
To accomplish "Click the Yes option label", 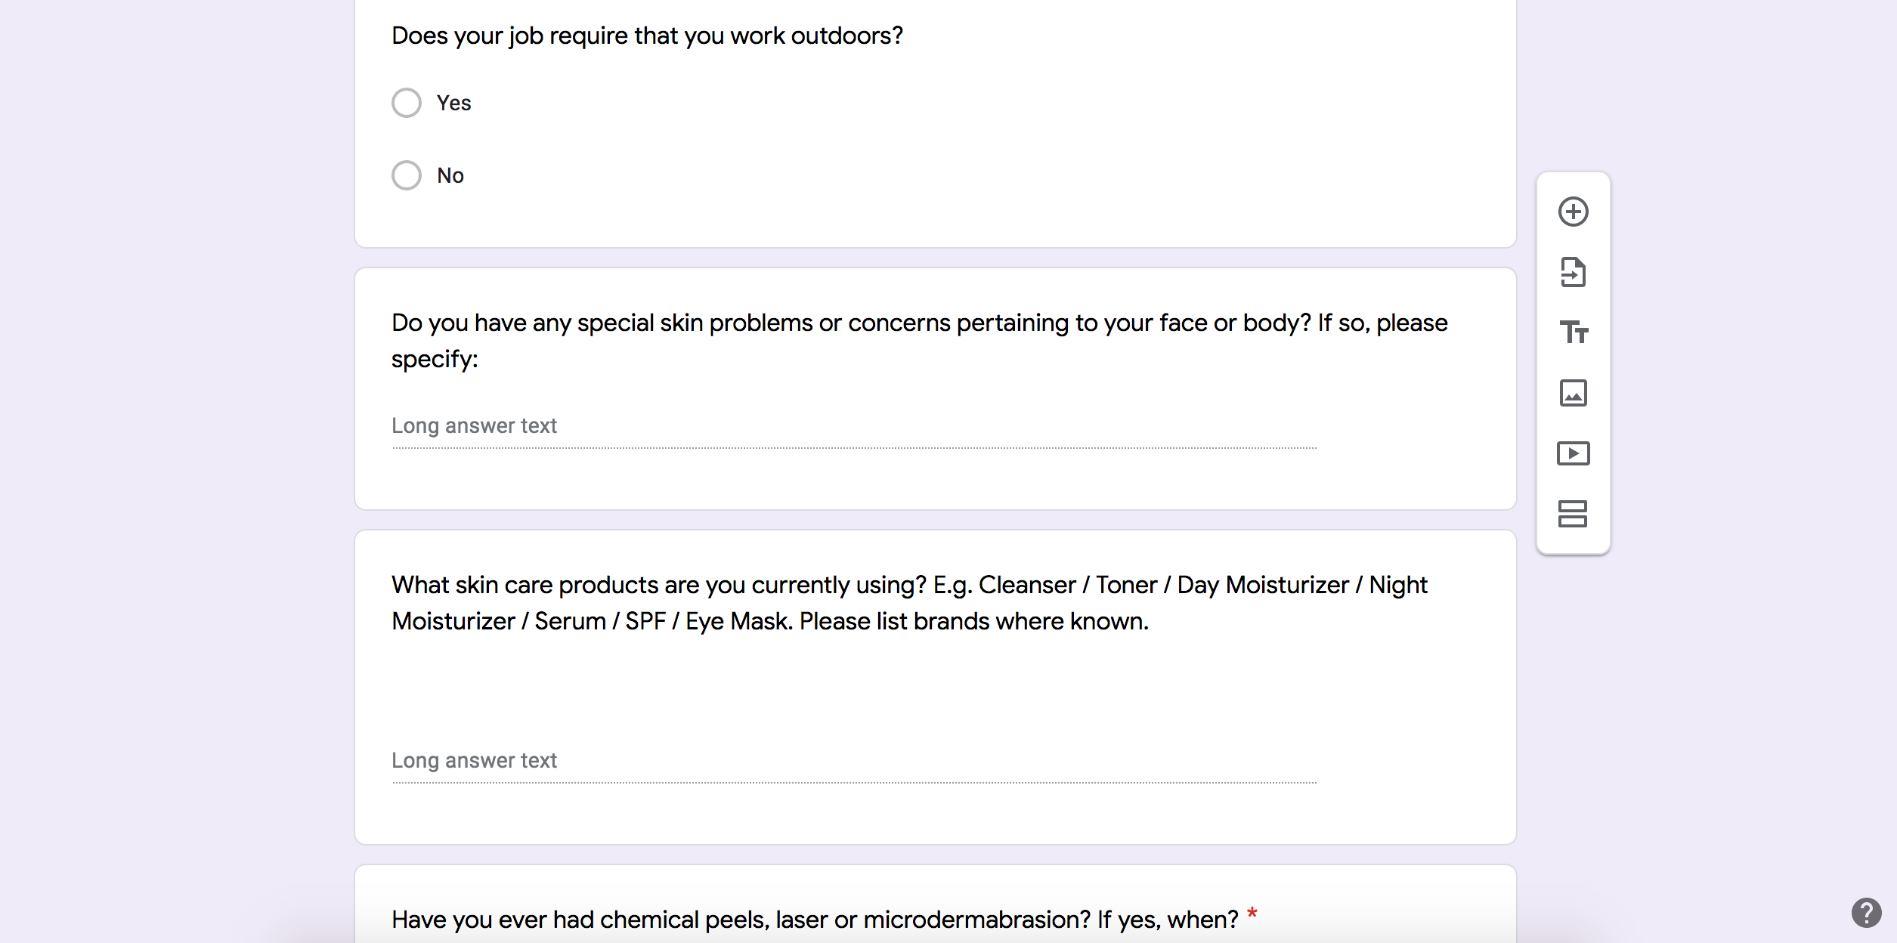I will [453, 103].
